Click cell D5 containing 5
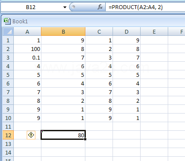185x161 pixels. tap(126, 75)
